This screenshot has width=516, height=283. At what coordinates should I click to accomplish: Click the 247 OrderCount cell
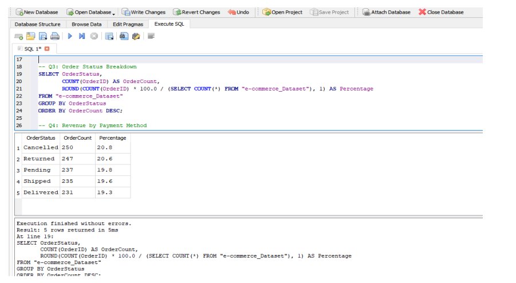pyautogui.click(x=78, y=159)
